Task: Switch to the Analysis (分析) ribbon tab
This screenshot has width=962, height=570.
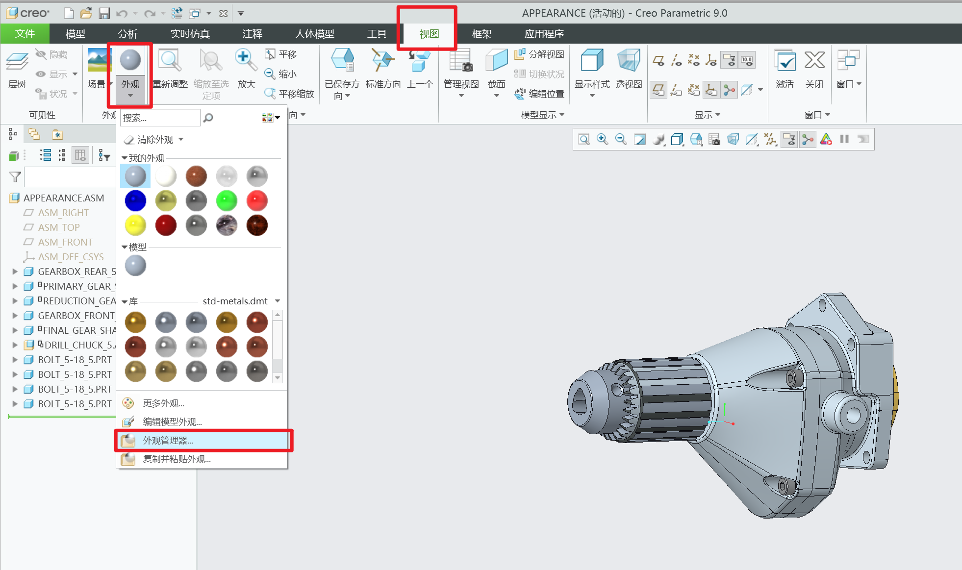Action: click(127, 34)
